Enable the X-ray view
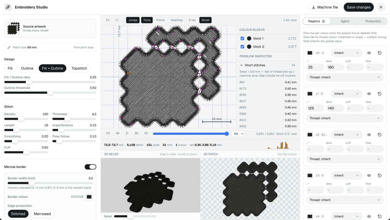This screenshot has height=220, width=390. pyautogui.click(x=192, y=20)
